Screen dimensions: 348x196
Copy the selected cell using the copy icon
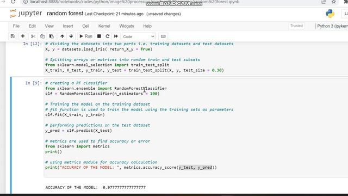(x=42, y=36)
